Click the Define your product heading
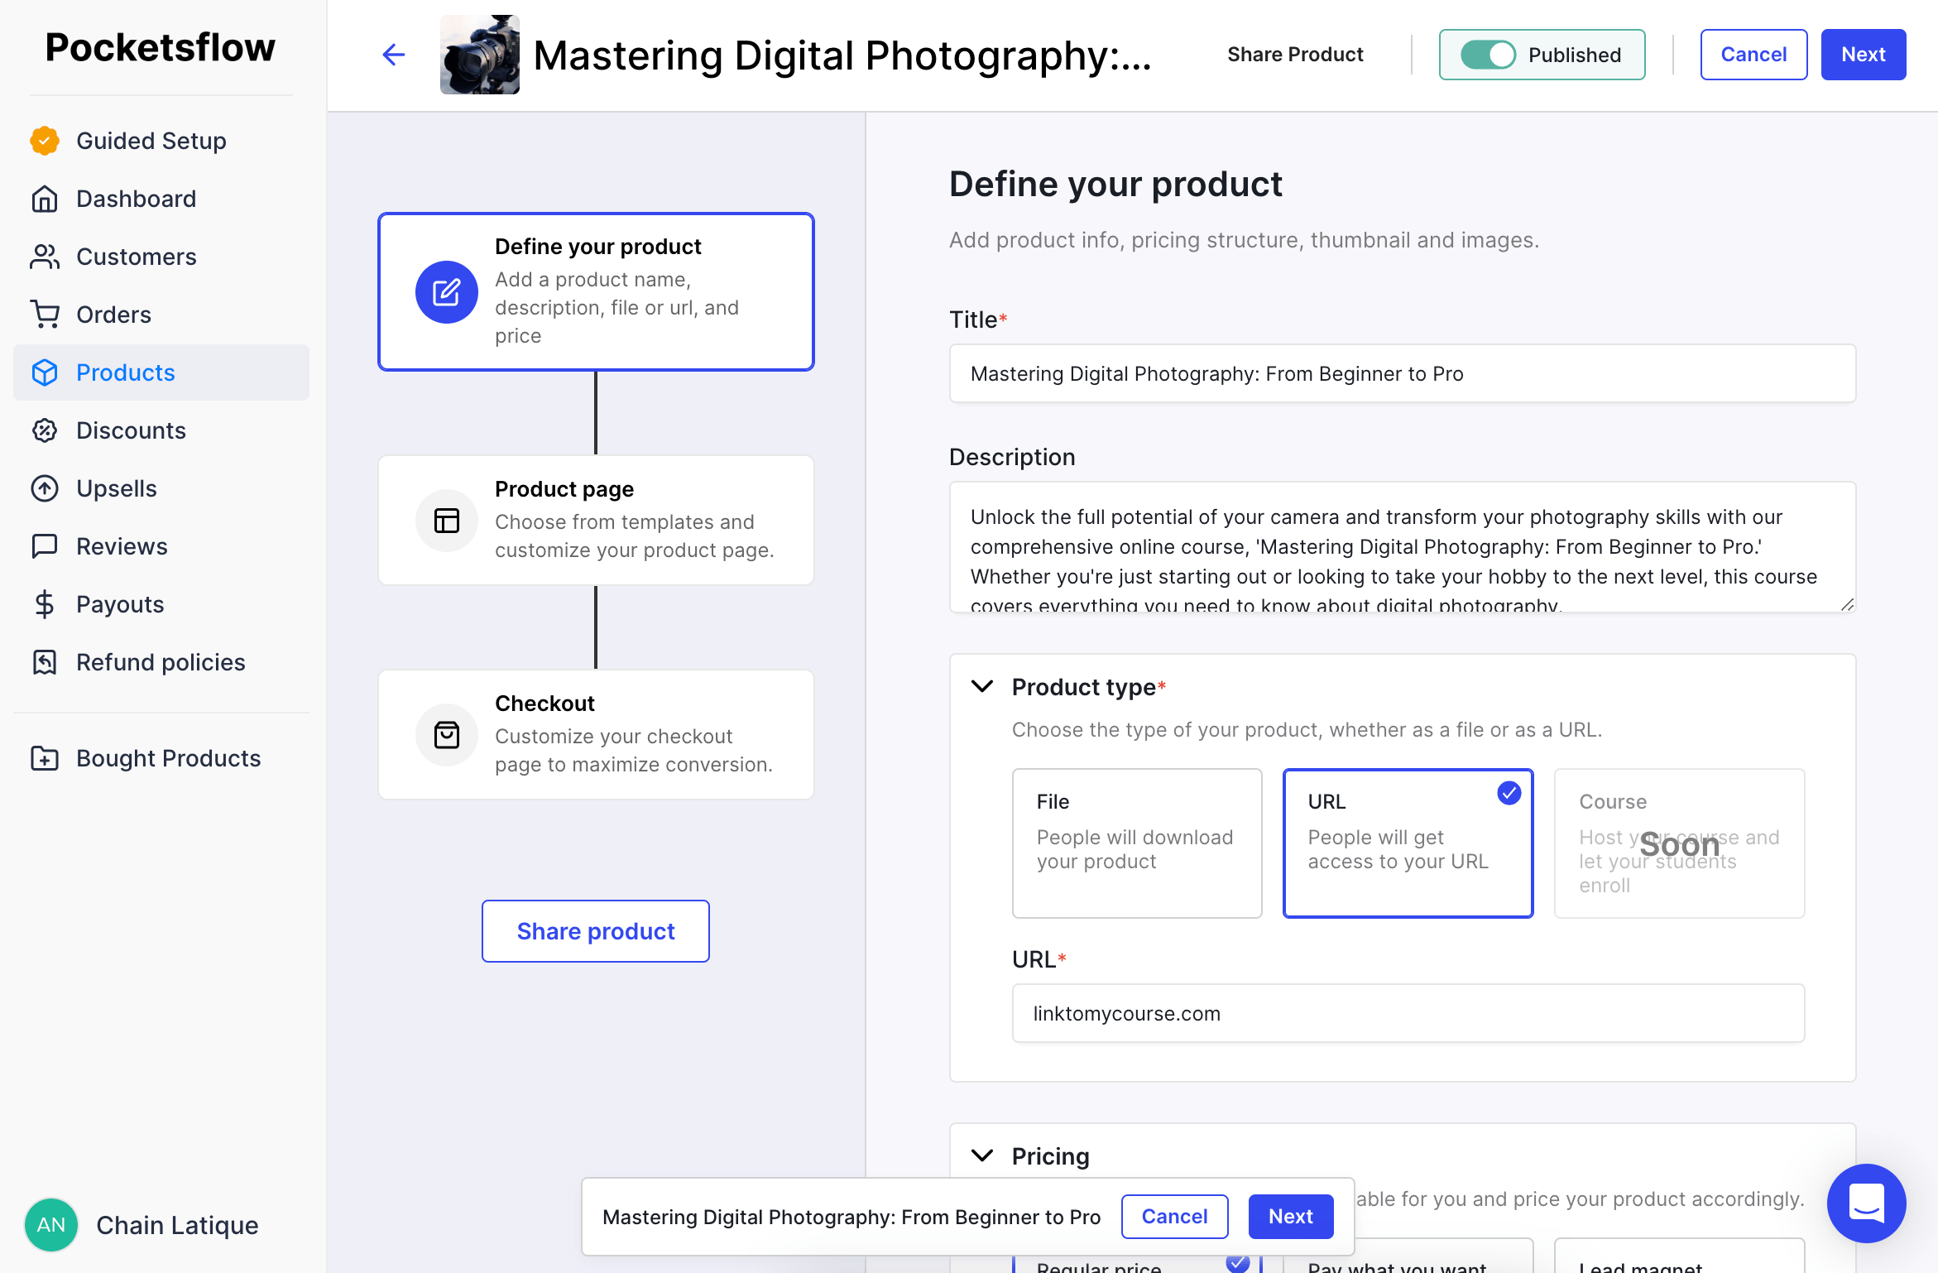Viewport: 1938px width, 1273px height. pyautogui.click(x=1115, y=184)
